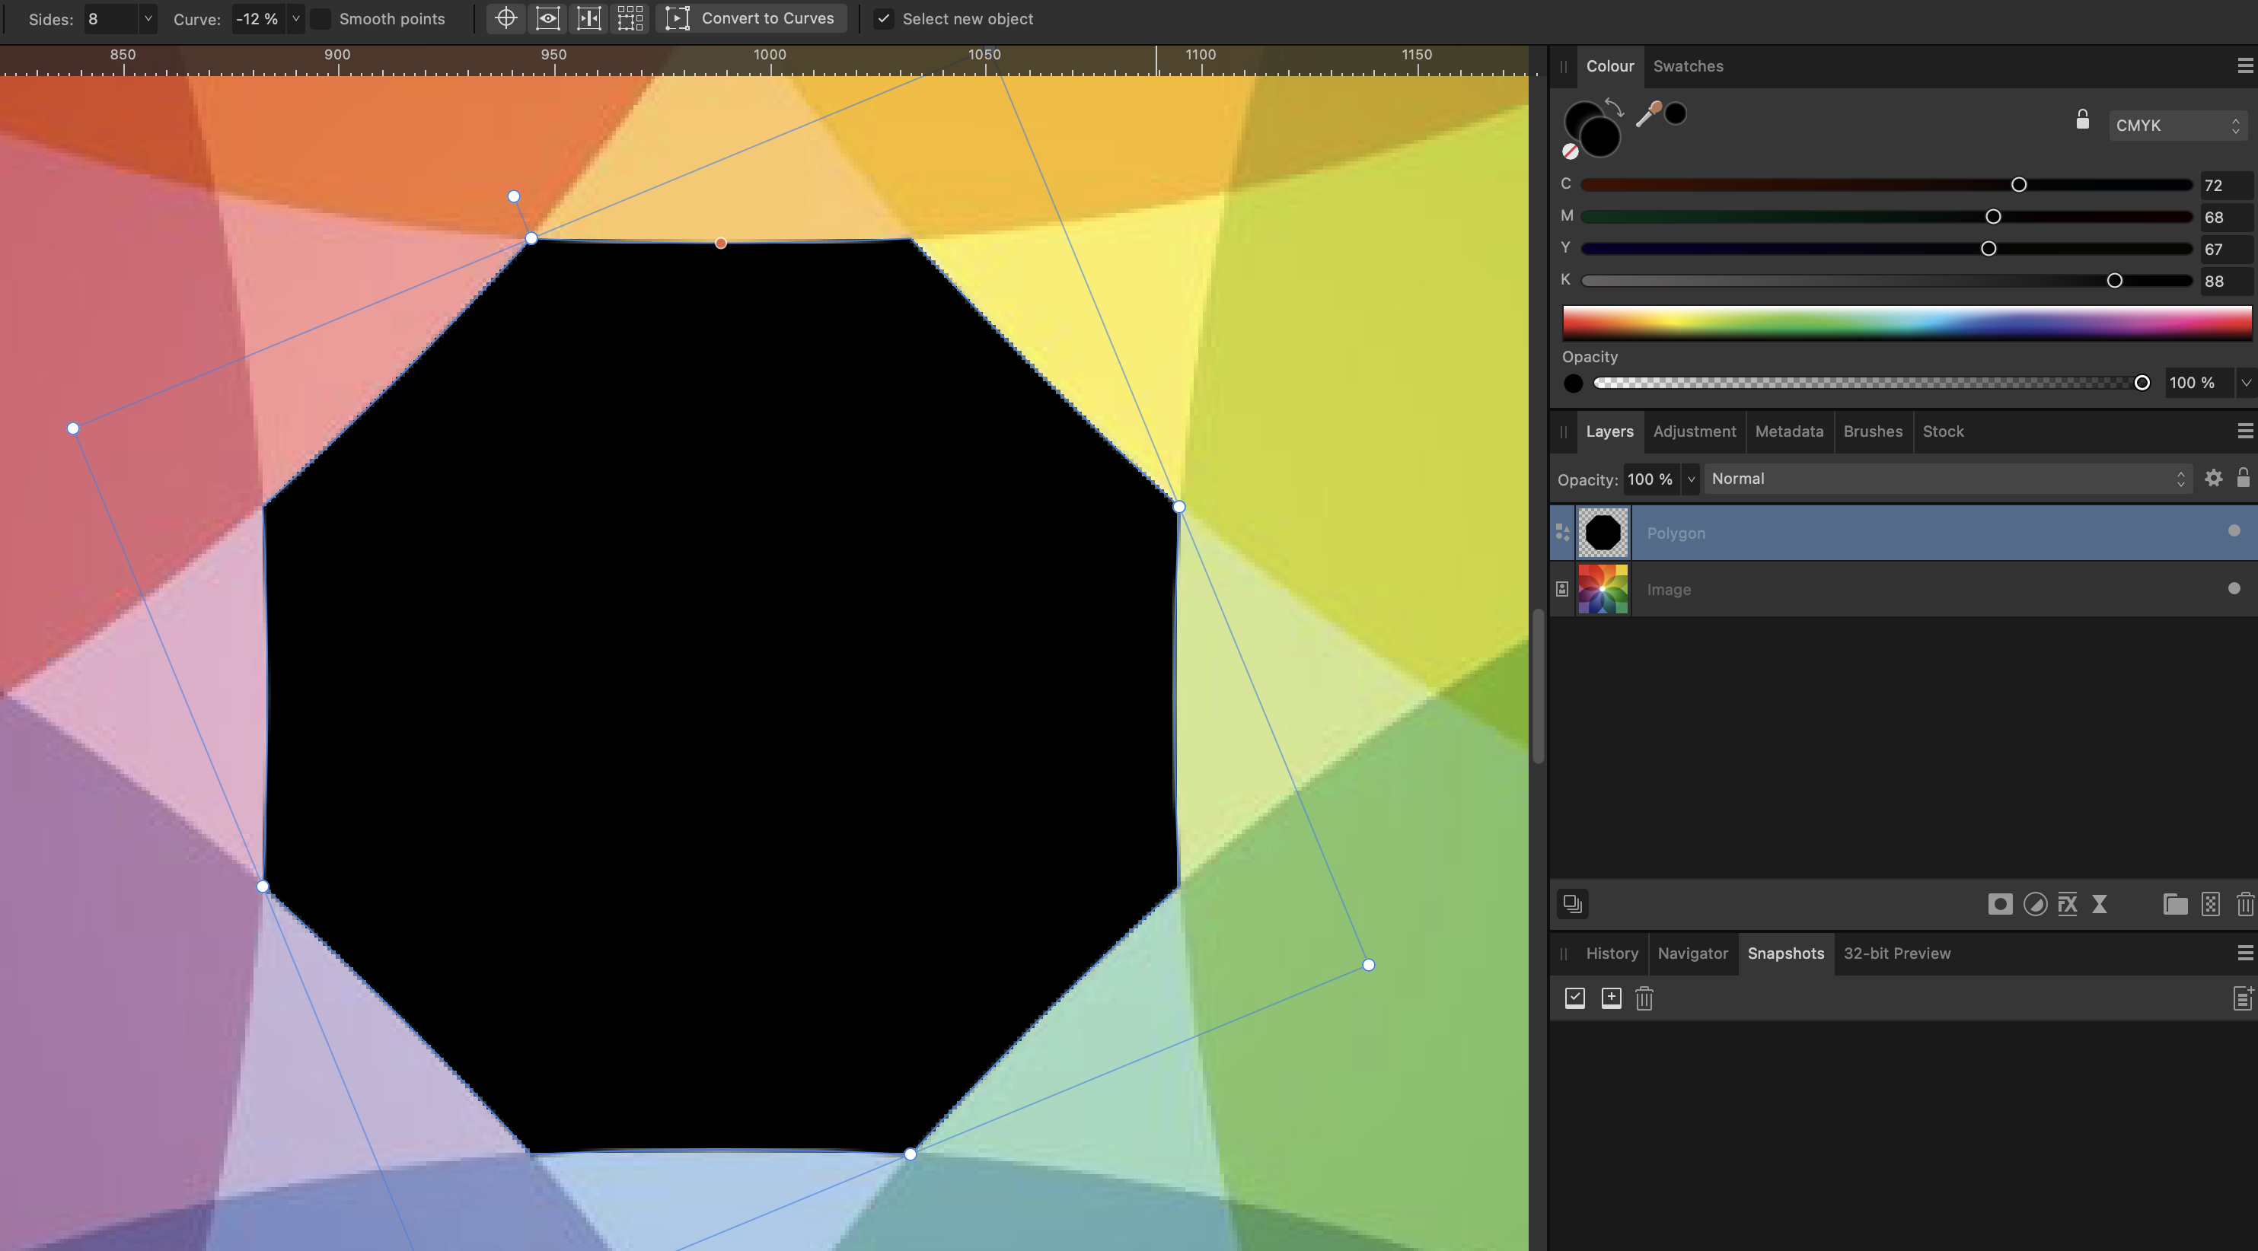Adjust the Yellow (Y) slider handle
This screenshot has height=1251, width=2258.
pyautogui.click(x=1988, y=249)
